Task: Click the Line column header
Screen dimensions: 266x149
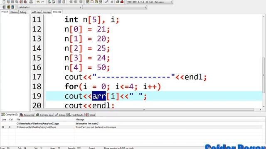Action: (4, 120)
